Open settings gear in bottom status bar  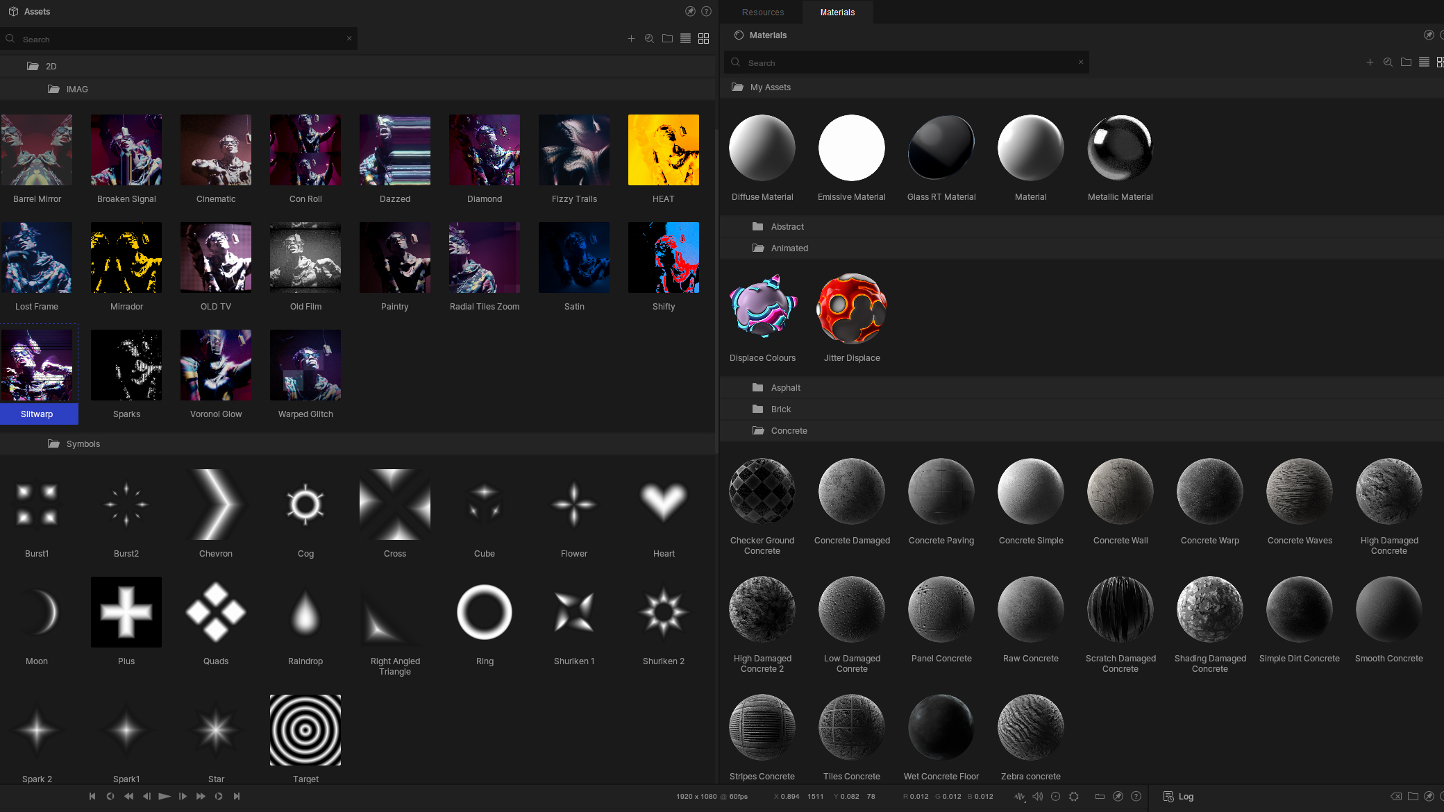(x=1073, y=796)
